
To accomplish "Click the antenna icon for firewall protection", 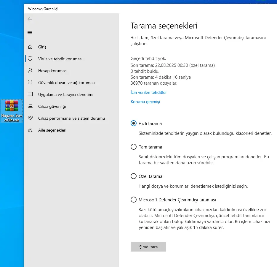I will (x=30, y=83).
